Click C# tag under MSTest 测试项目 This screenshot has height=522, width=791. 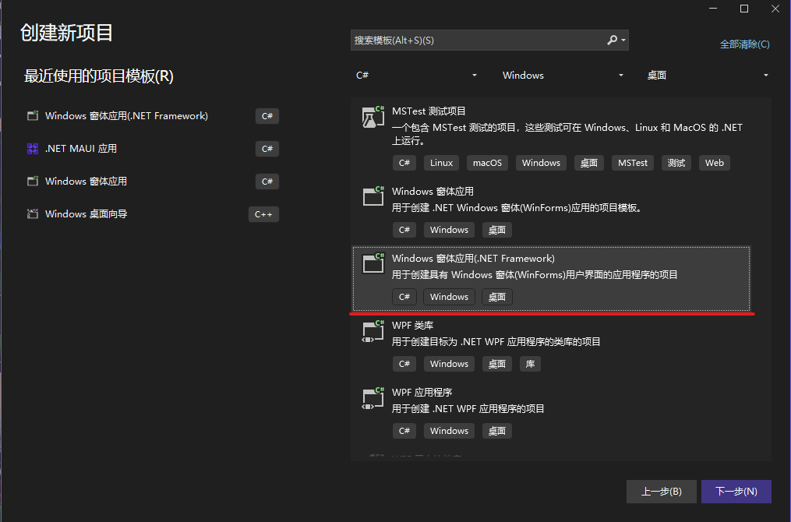pos(404,163)
